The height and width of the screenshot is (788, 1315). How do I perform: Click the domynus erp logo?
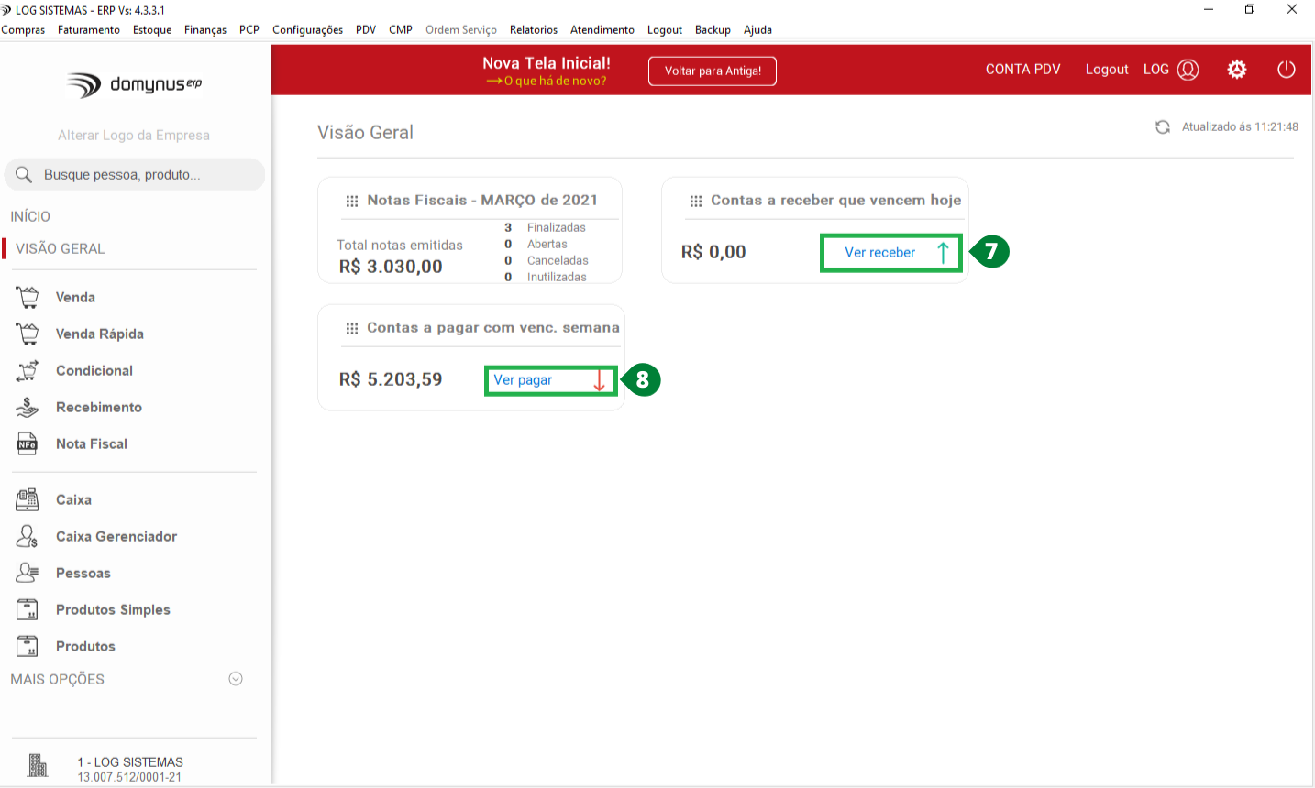click(x=134, y=84)
